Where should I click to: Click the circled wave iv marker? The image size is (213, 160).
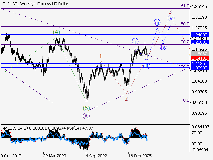pyautogui.click(x=163, y=47)
